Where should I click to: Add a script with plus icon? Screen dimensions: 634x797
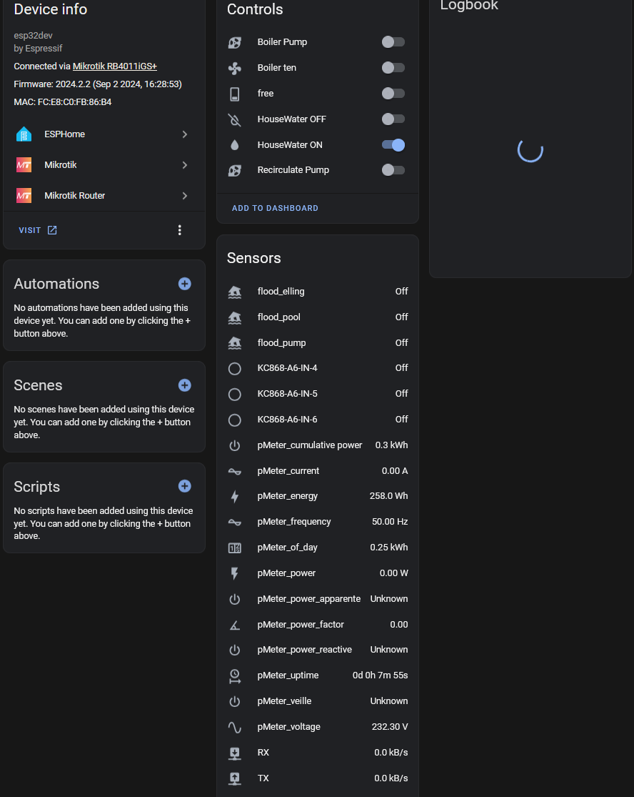[x=184, y=486]
